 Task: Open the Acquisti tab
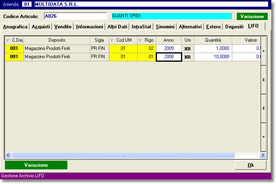(41, 27)
